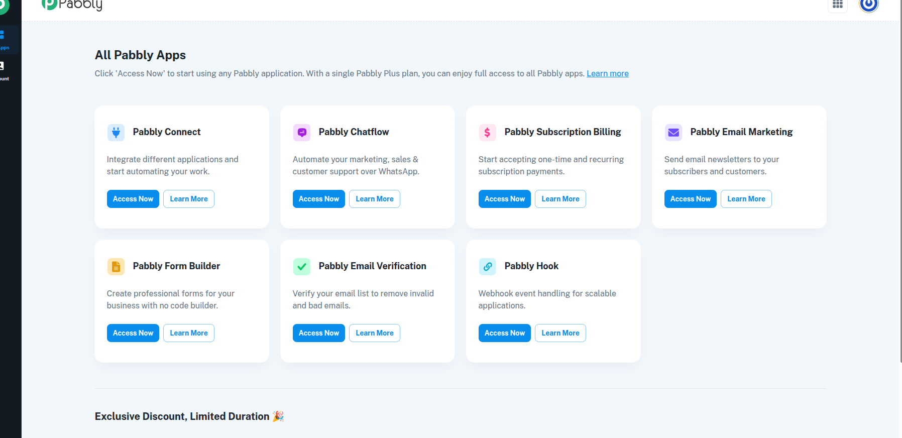Access Pabbly Hook now

[x=505, y=333]
